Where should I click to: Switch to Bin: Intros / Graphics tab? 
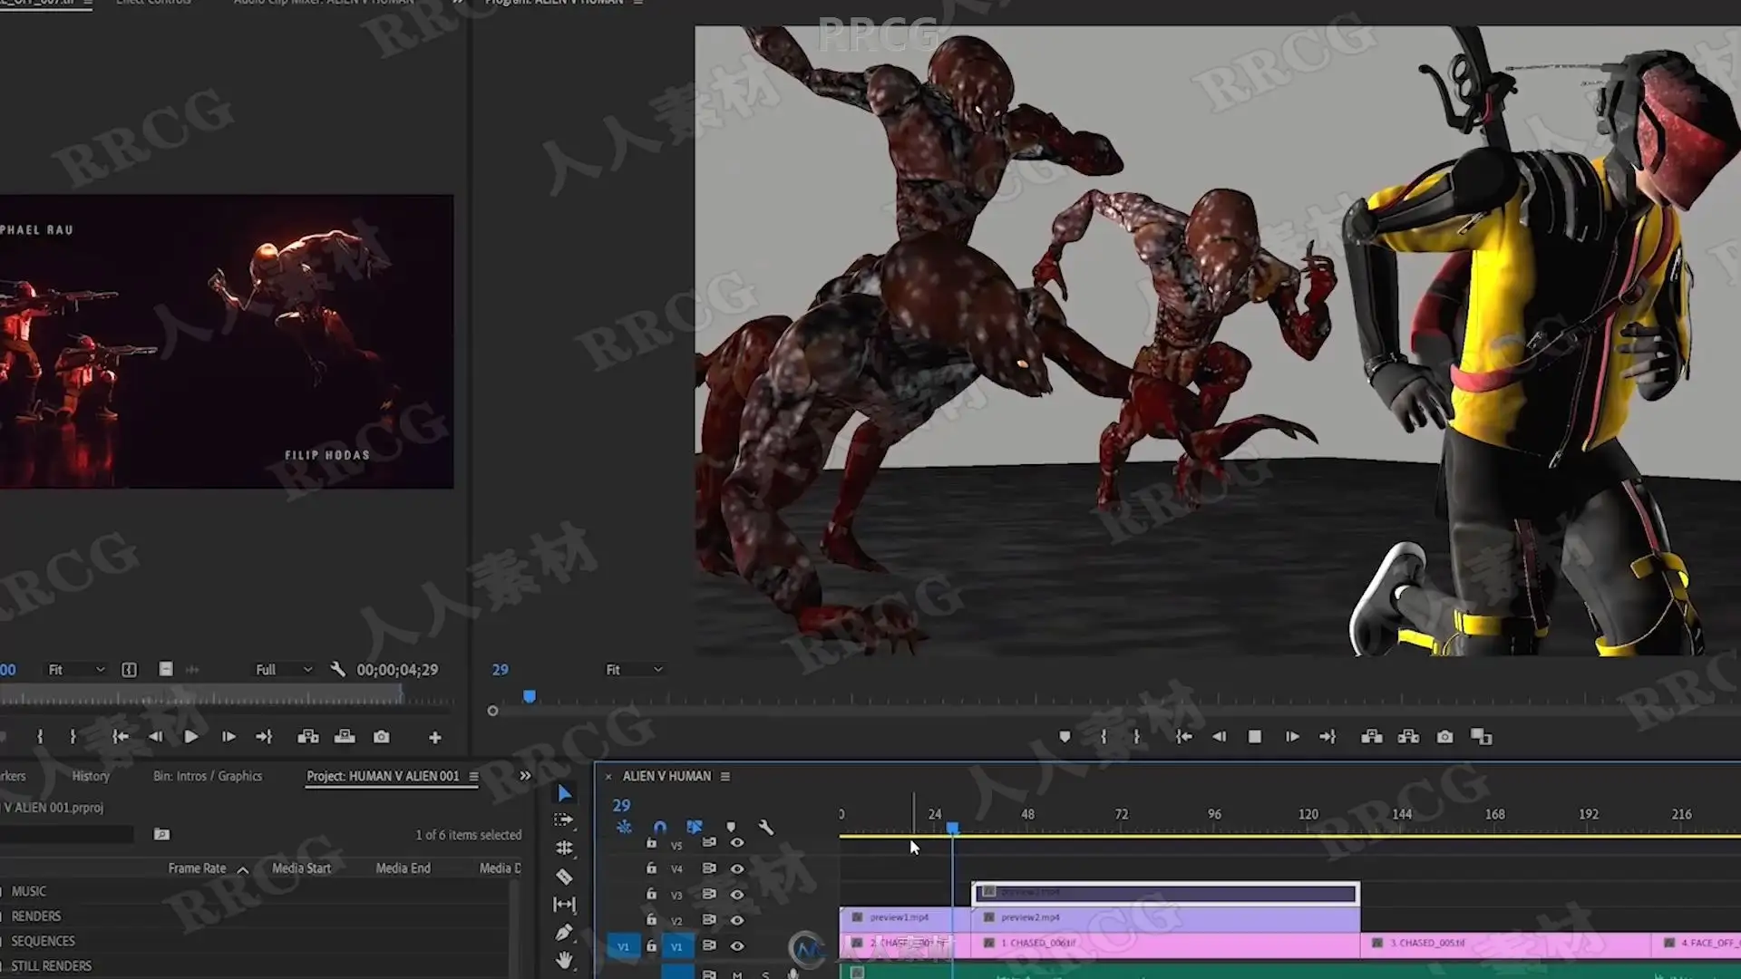click(208, 776)
